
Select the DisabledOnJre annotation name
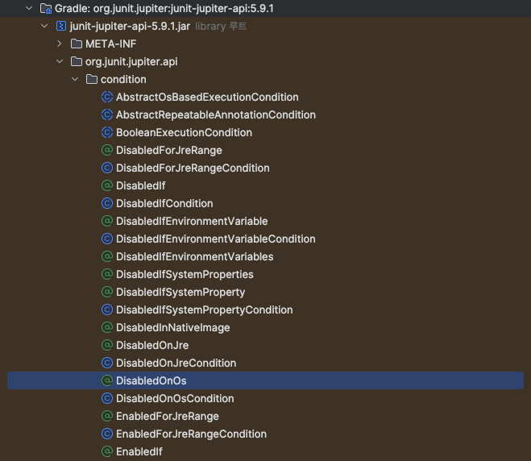tap(152, 345)
